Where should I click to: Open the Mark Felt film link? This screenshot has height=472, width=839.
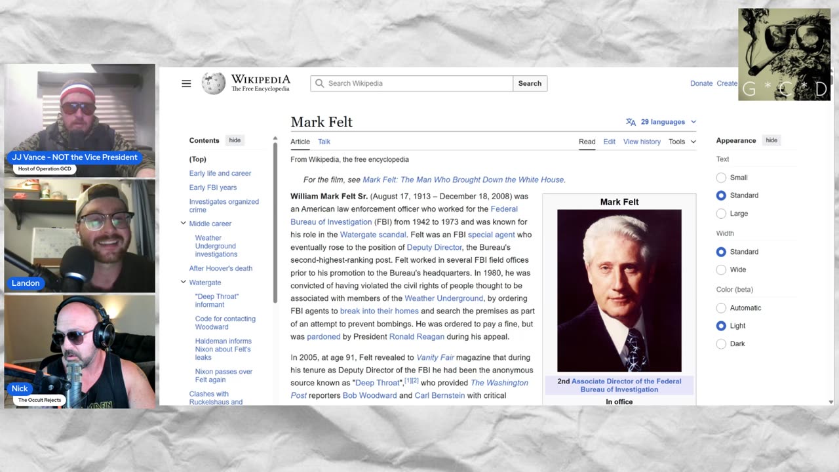tap(463, 180)
